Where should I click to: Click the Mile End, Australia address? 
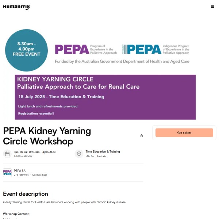pyautogui.click(x=96, y=156)
